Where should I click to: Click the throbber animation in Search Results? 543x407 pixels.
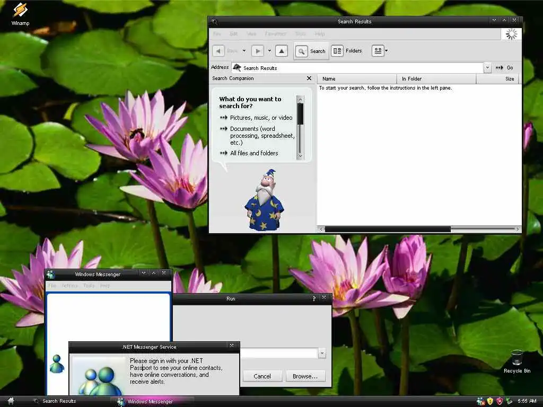point(512,34)
